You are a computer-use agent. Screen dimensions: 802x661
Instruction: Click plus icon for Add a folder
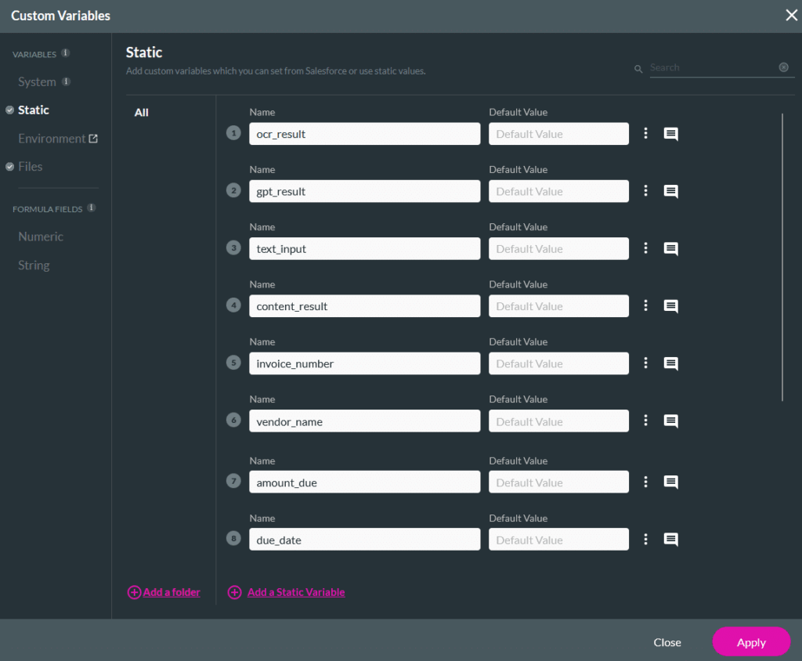pyautogui.click(x=134, y=593)
